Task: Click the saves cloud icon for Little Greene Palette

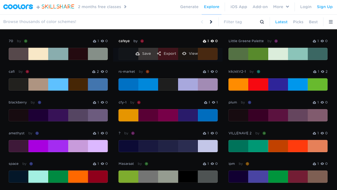Action: click(314, 41)
